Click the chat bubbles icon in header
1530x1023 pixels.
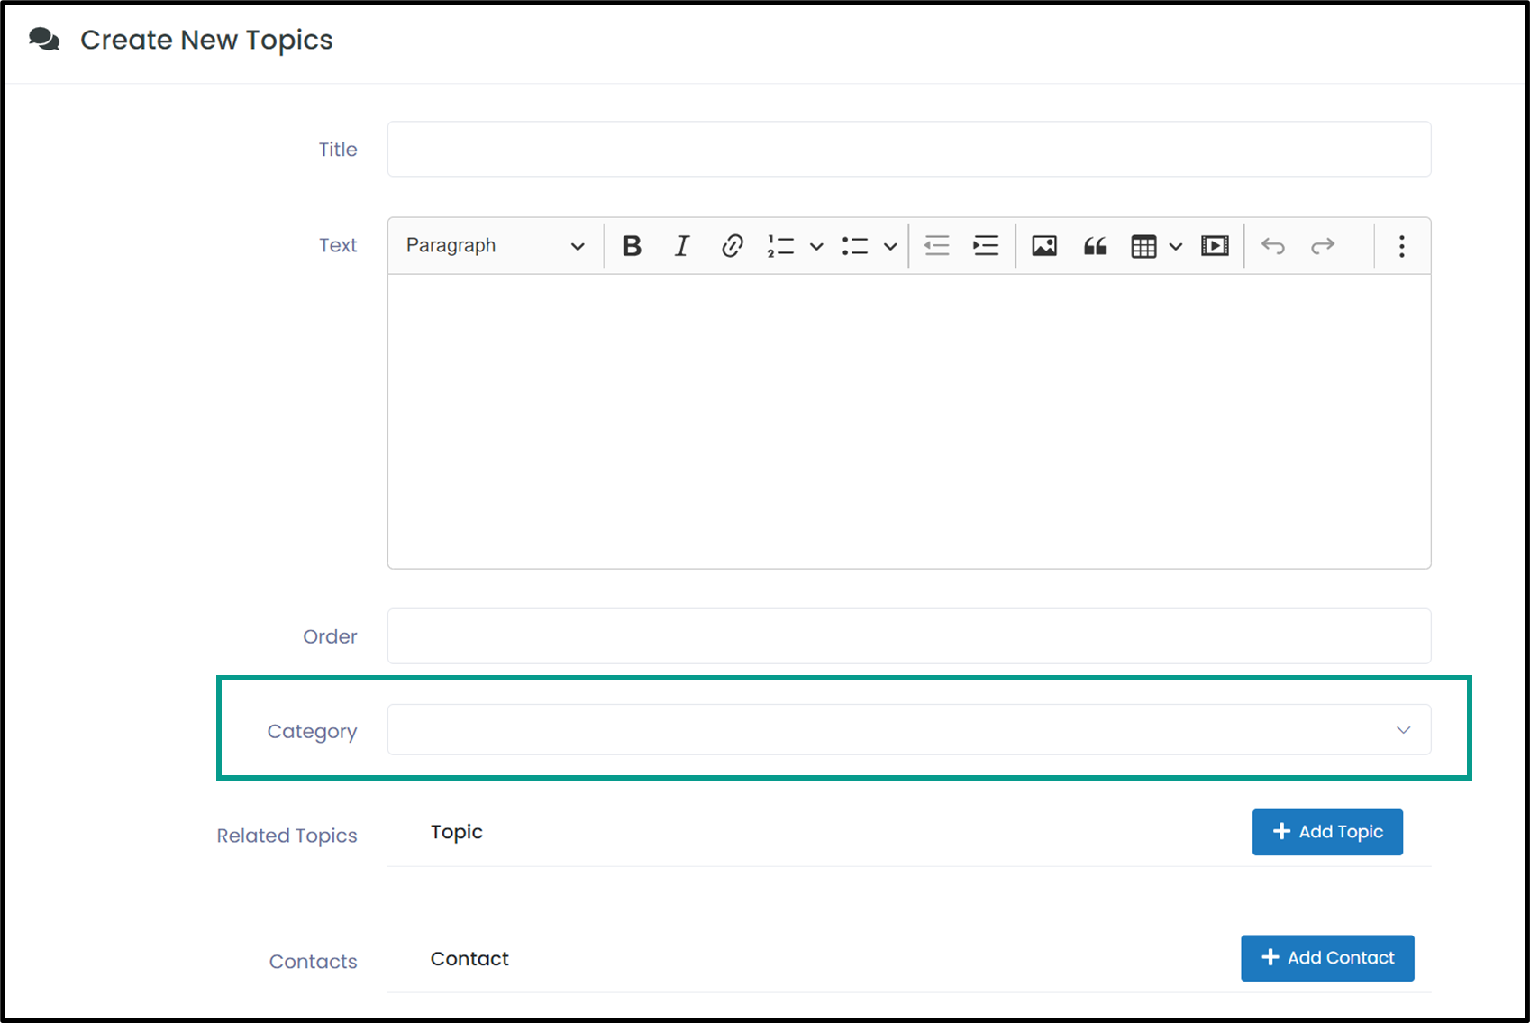44,40
